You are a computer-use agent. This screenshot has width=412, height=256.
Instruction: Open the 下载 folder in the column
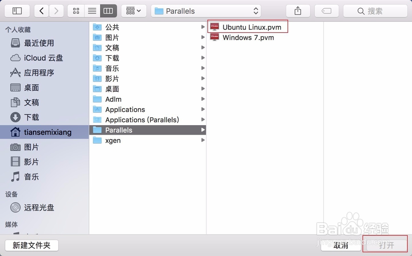147,58
